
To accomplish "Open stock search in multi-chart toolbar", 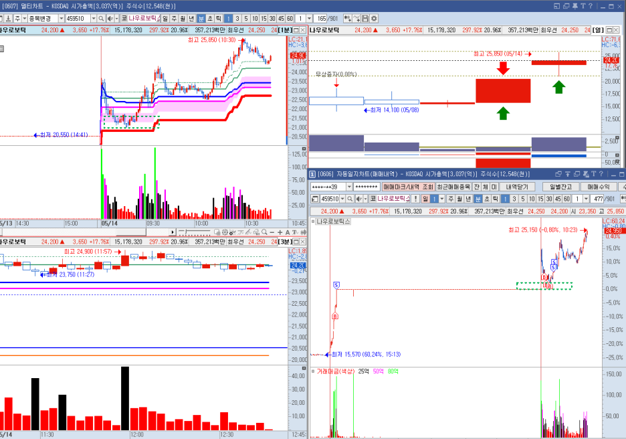I will click(101, 18).
